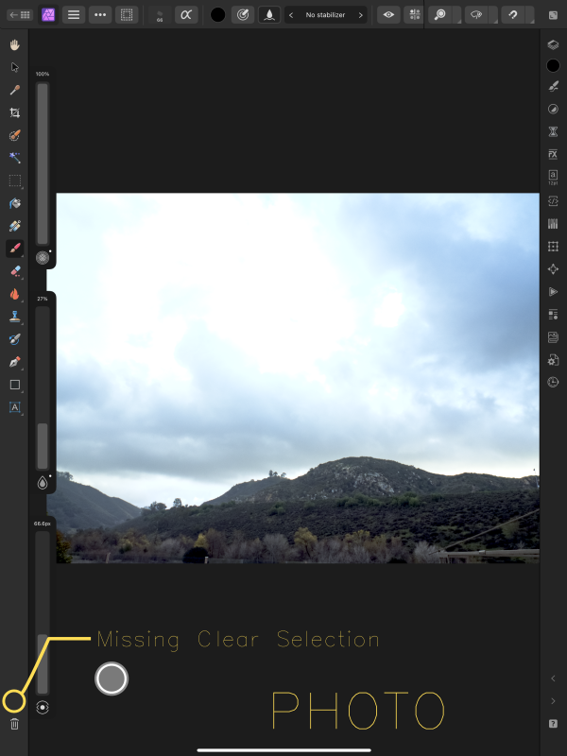Toggle the wet edges droplet option
Screen dimensions: 567x756
[x=269, y=15]
